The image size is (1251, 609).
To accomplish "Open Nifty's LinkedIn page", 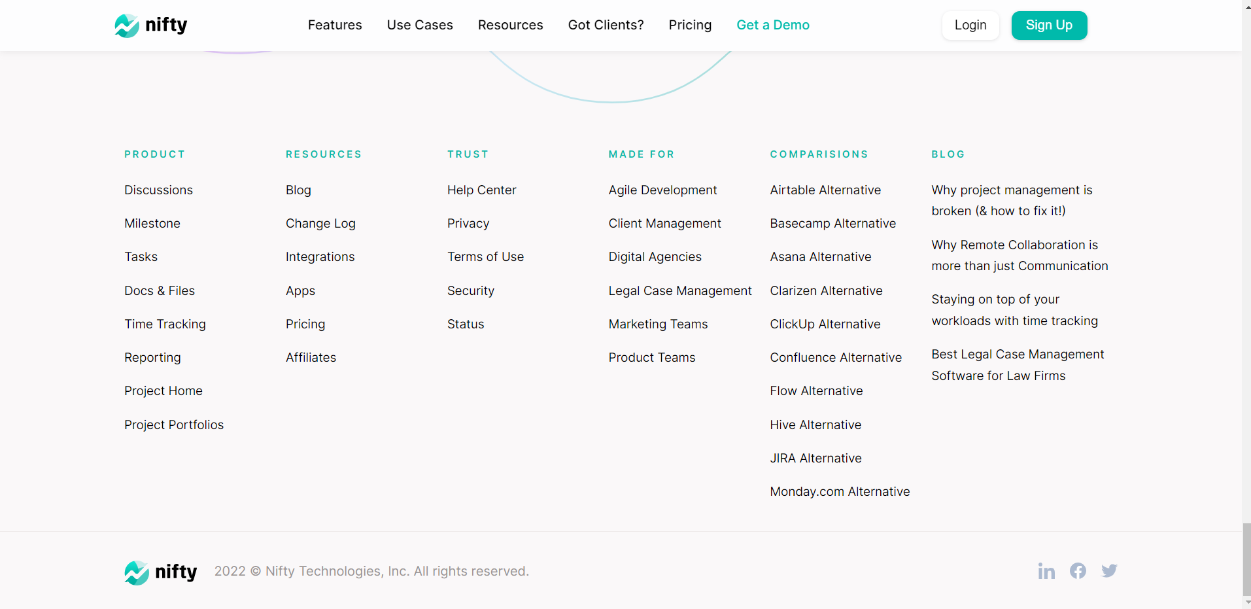I will [x=1045, y=570].
